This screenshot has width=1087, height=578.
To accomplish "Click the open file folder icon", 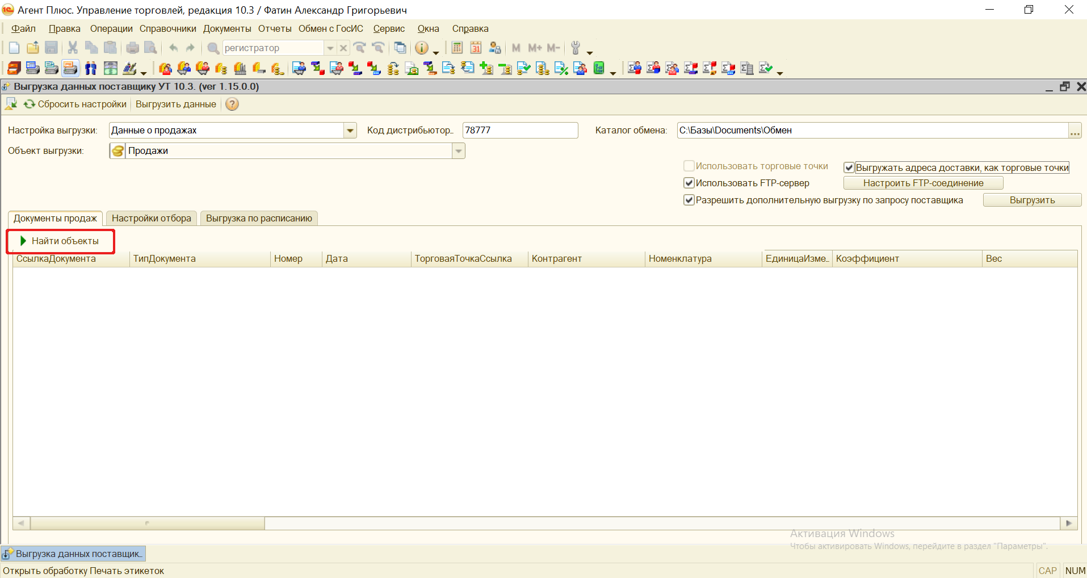I will (33, 48).
